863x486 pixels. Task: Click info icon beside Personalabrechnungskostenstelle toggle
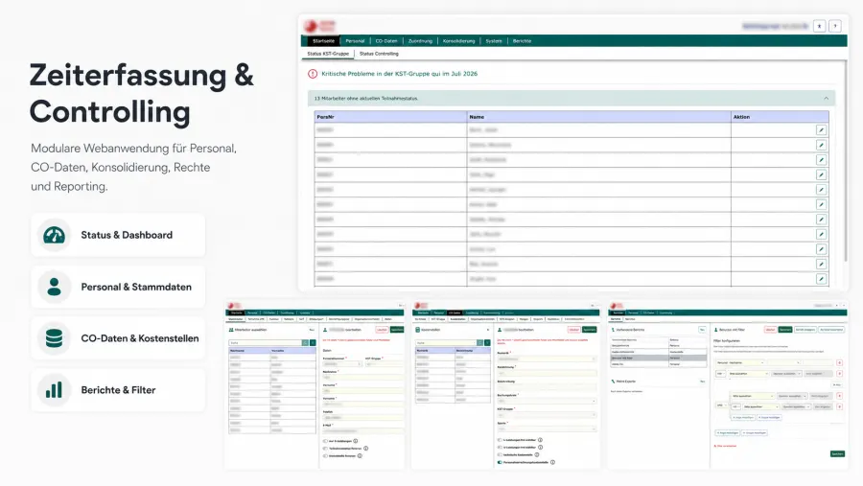pyautogui.click(x=552, y=462)
